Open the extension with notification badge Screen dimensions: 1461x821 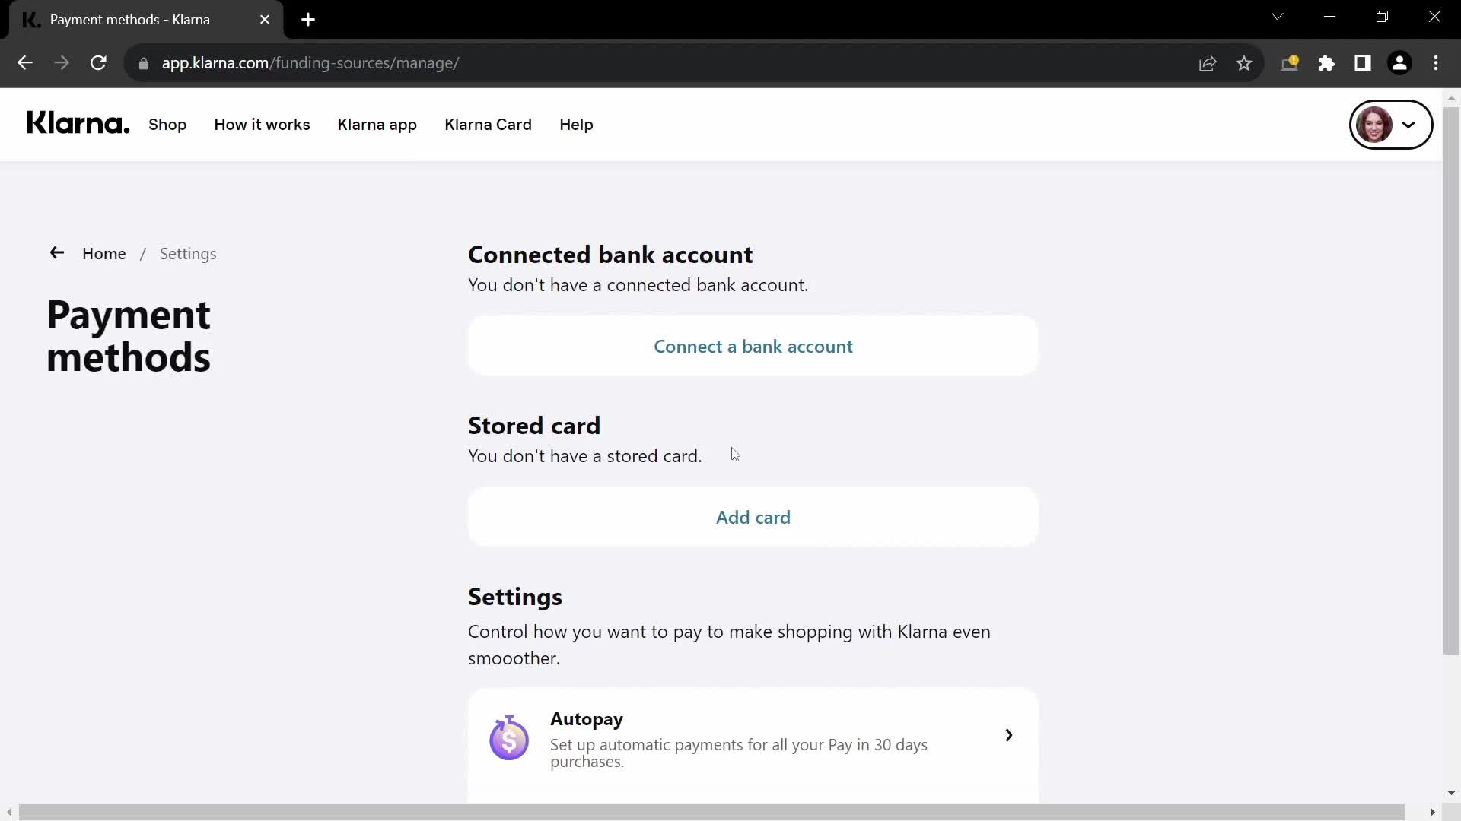(1290, 63)
